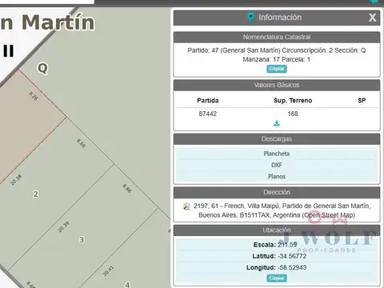Screen dimensions: 384x288
Task: Click the map icon beside the address
Action: (x=186, y=206)
